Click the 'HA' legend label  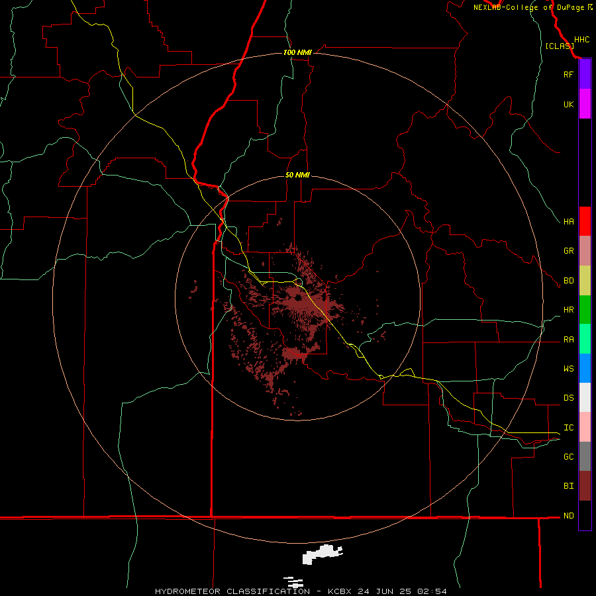(568, 222)
